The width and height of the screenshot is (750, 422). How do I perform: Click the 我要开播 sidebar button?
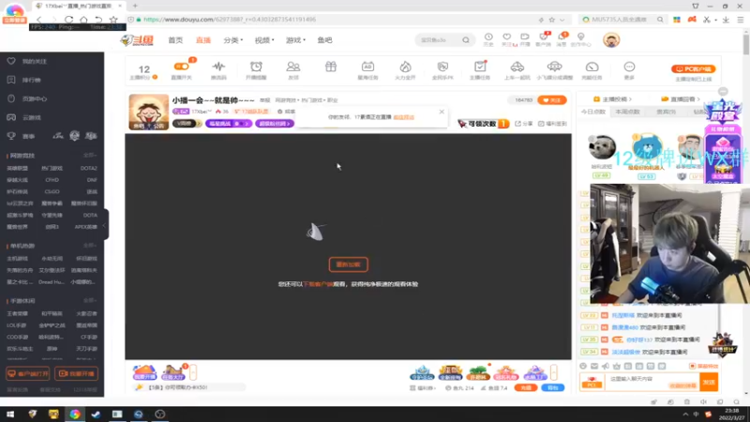click(77, 373)
